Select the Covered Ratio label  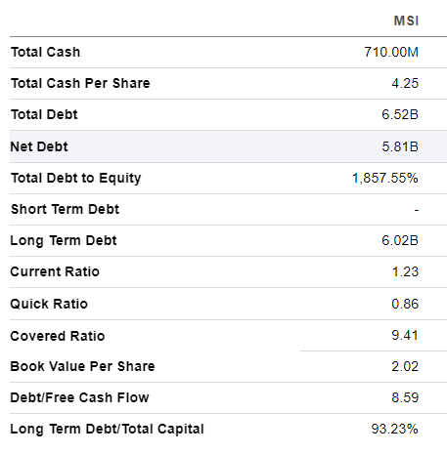58,336
